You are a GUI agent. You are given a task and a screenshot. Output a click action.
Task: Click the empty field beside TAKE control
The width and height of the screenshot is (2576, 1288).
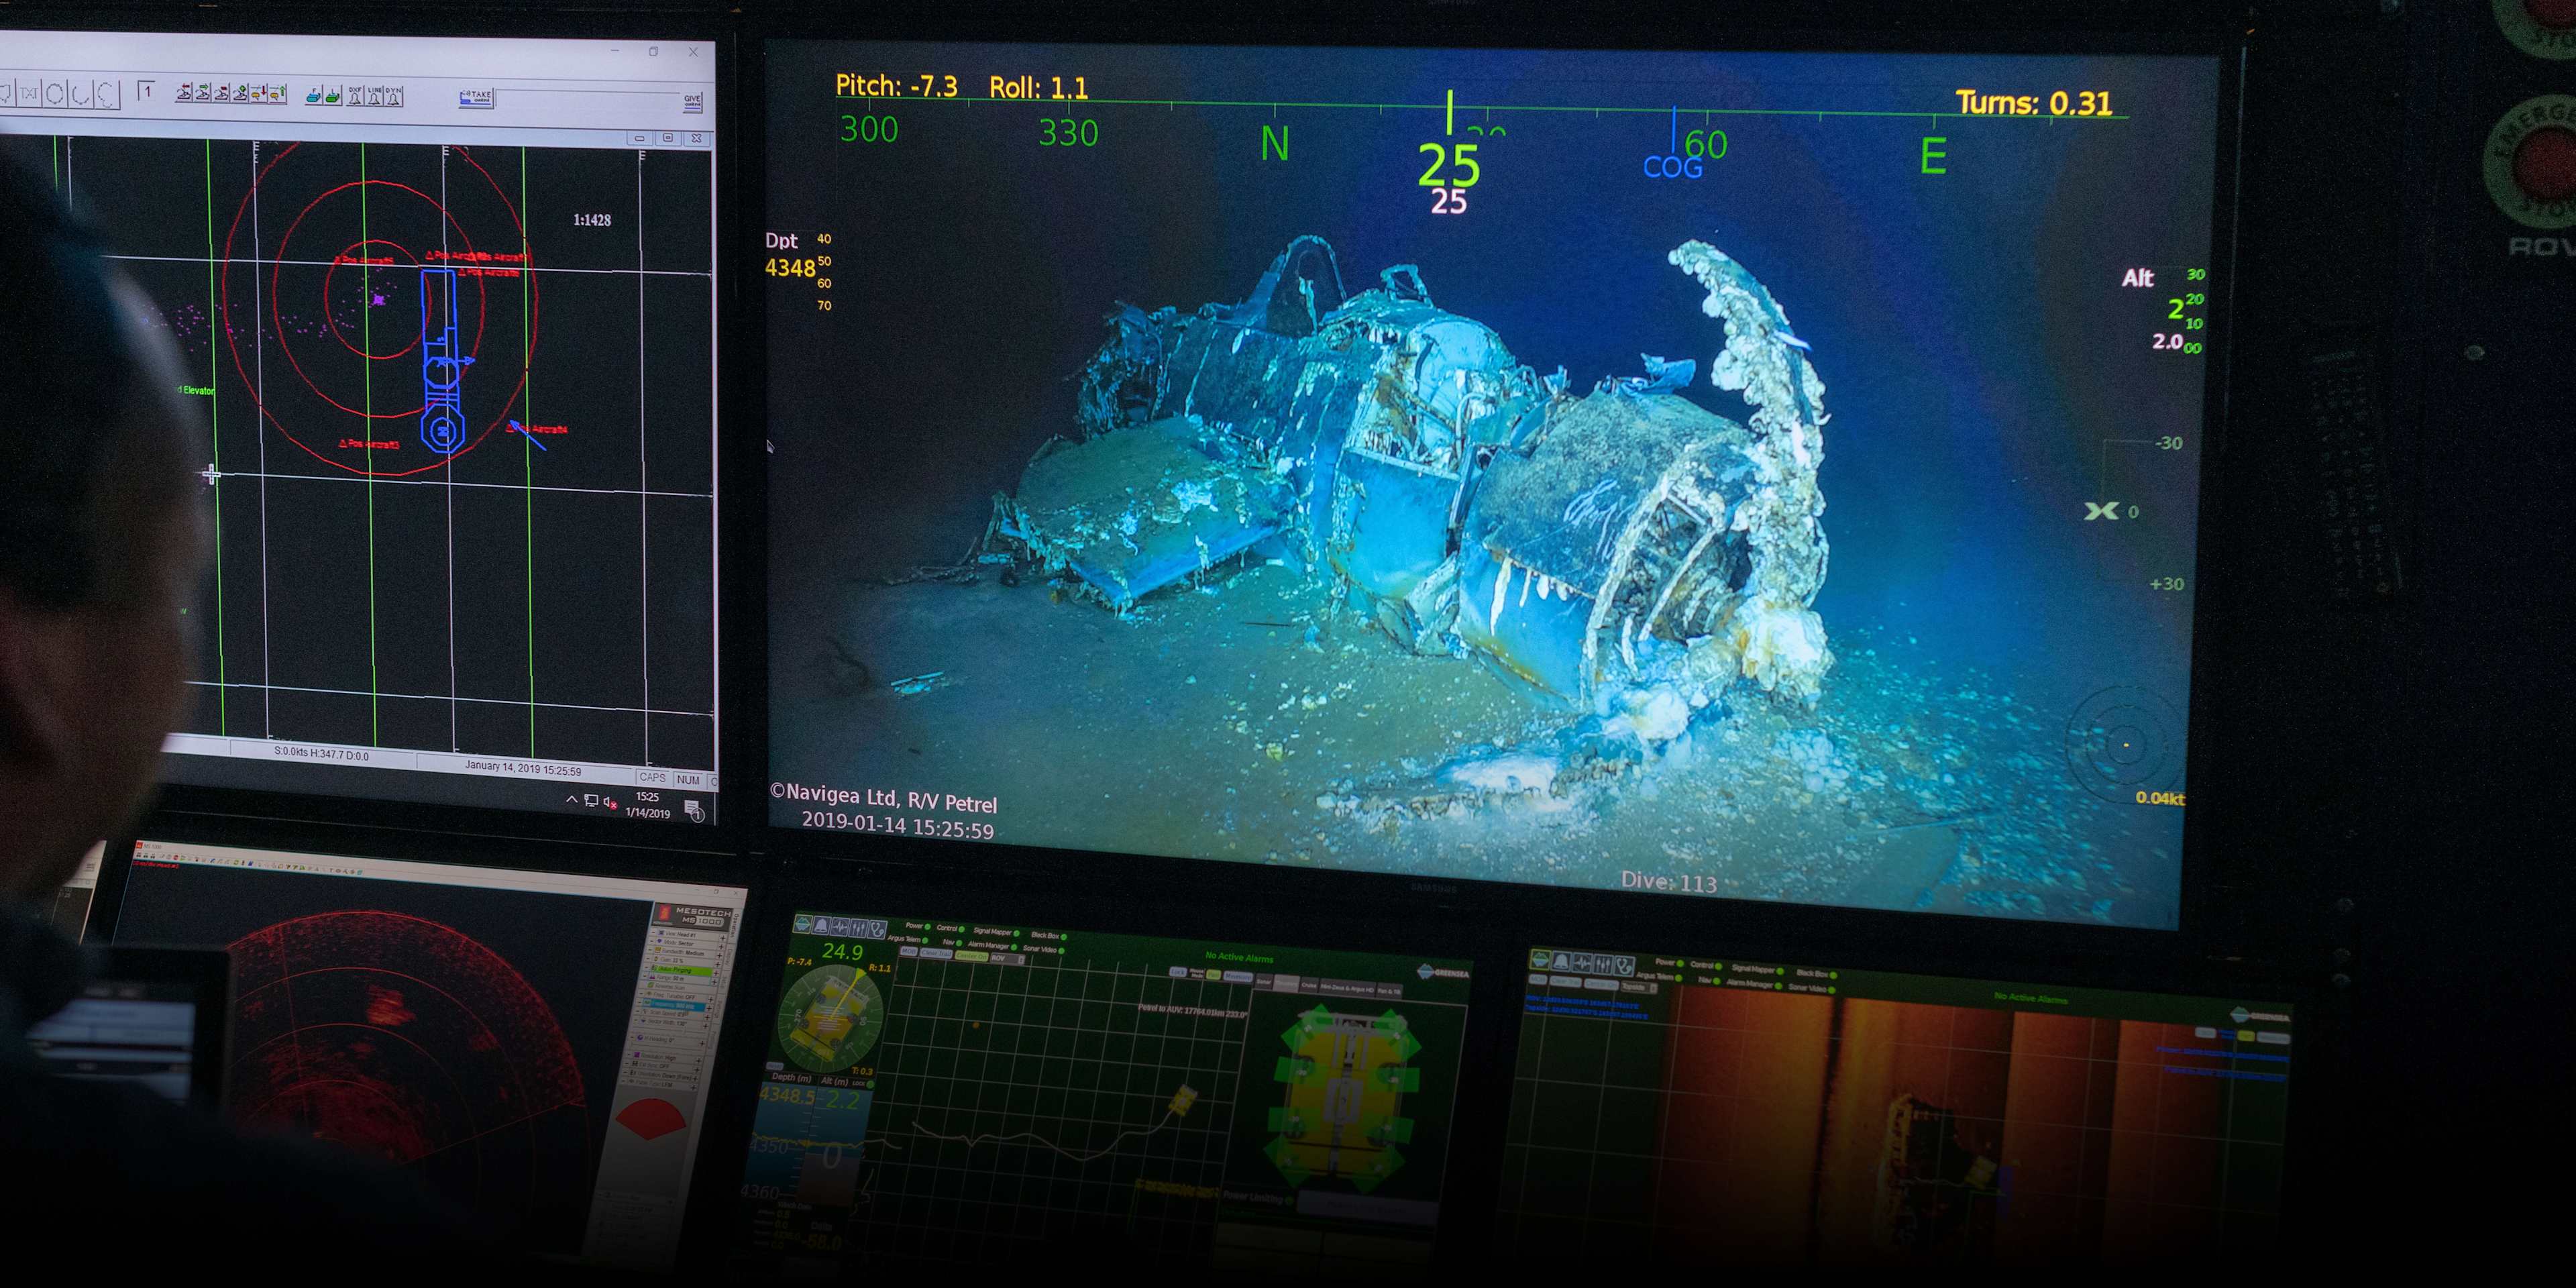click(588, 99)
